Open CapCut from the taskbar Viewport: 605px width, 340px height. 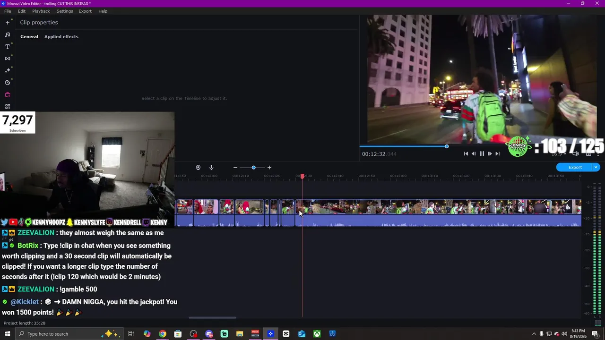[x=286, y=334]
